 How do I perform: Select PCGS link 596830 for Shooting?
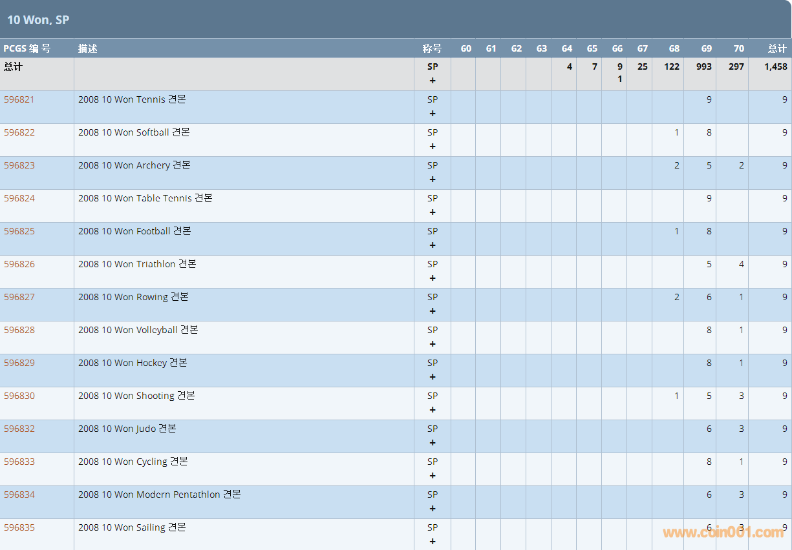pos(19,396)
